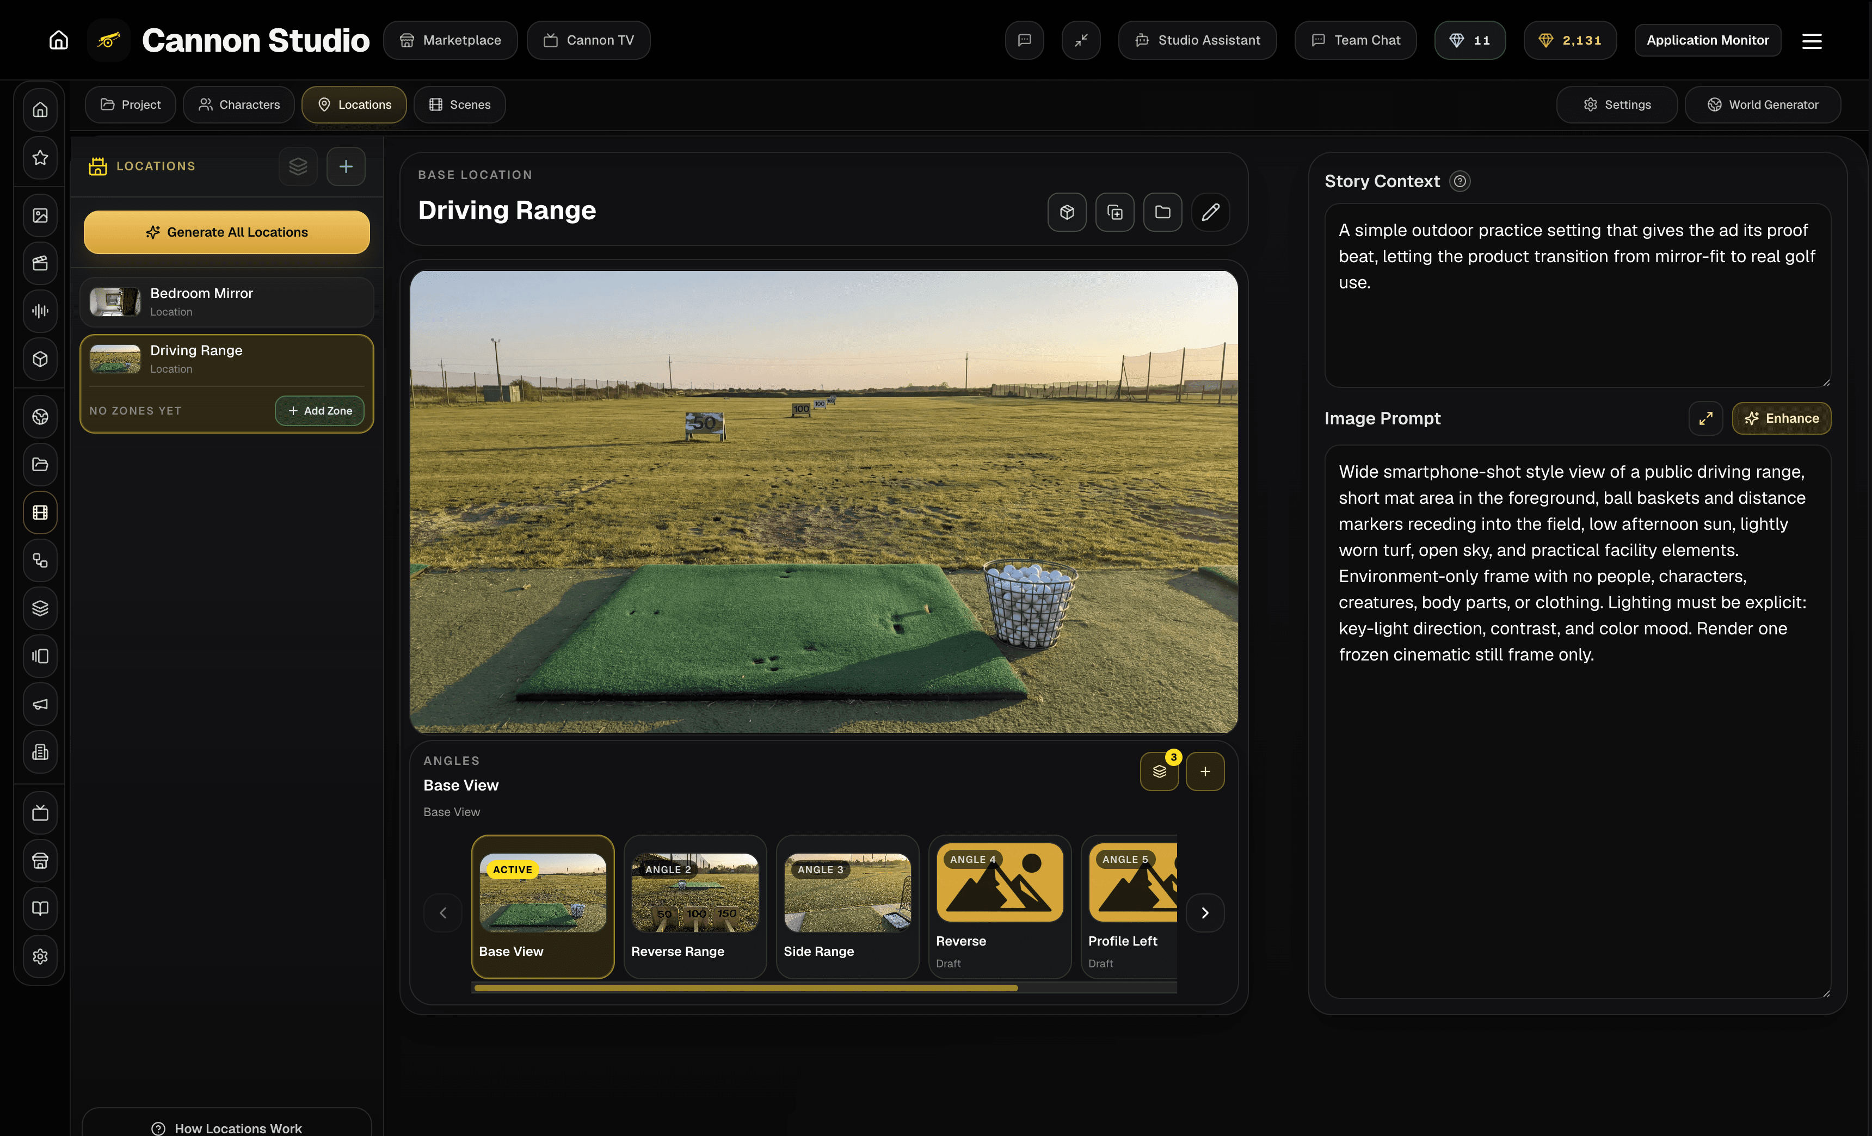
Task: Open the chat bubble icon left of Studio Assistant
Action: (1024, 40)
